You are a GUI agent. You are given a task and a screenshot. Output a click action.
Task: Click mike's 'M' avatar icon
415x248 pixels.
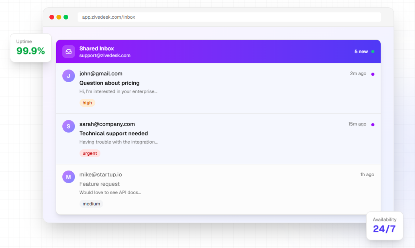68,177
